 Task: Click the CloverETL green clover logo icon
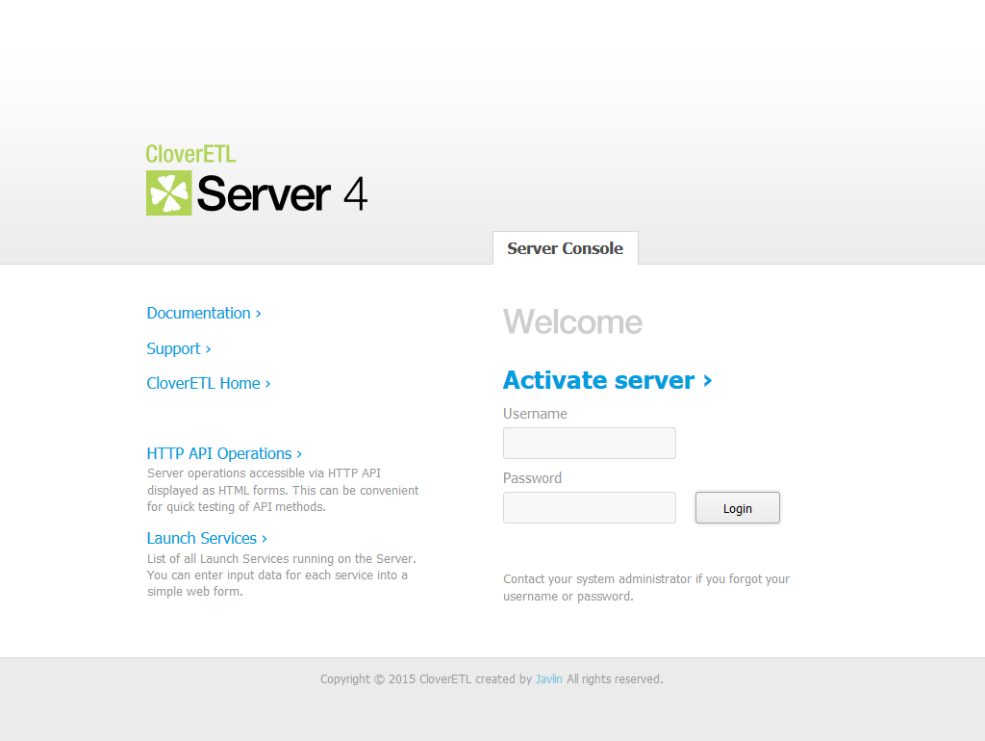click(x=169, y=193)
